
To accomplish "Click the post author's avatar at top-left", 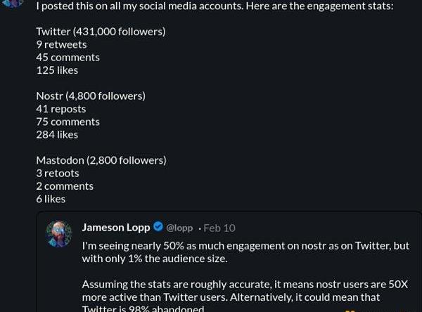I will tap(13, 4).
